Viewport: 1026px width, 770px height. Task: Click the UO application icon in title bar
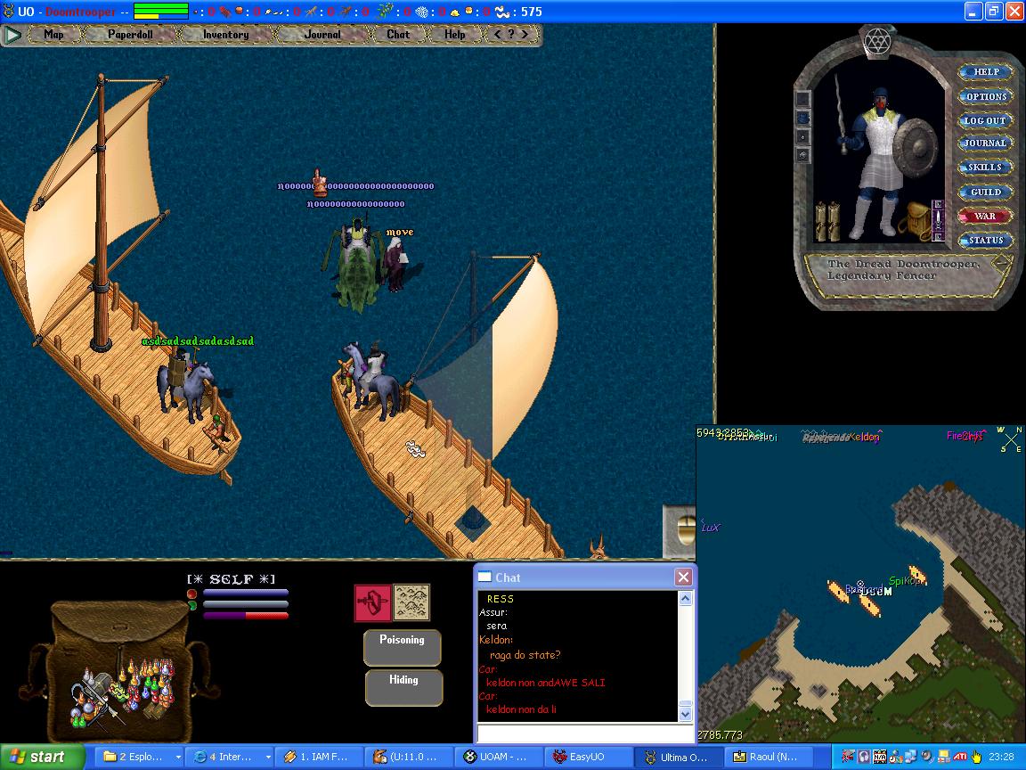pos(8,11)
